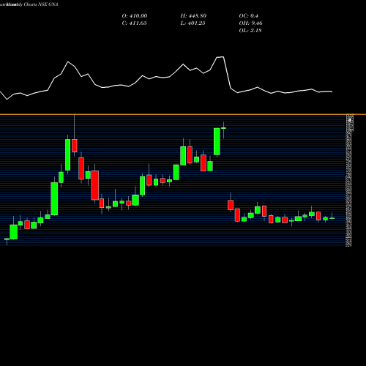The width and height of the screenshot is (366, 366).
Task: Click the OH: 9.46 reading
Action: tap(250, 23)
